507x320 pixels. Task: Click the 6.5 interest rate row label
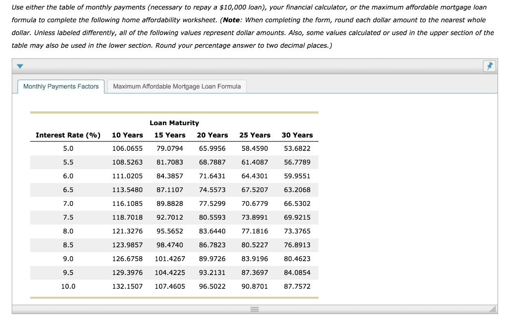[x=68, y=190]
